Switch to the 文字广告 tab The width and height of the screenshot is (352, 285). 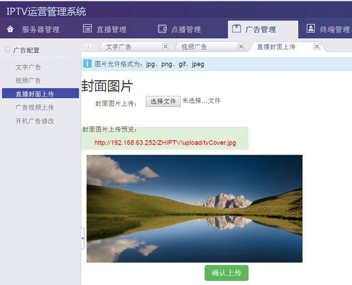pos(118,47)
